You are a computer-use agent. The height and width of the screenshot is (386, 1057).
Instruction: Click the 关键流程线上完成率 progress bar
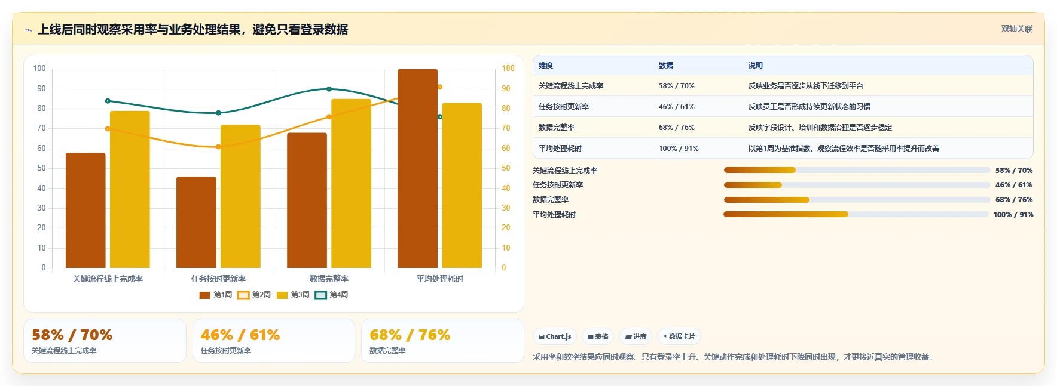pyautogui.click(x=857, y=170)
